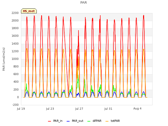
Task: Click the PAR chart title
Action: pos(83,2)
